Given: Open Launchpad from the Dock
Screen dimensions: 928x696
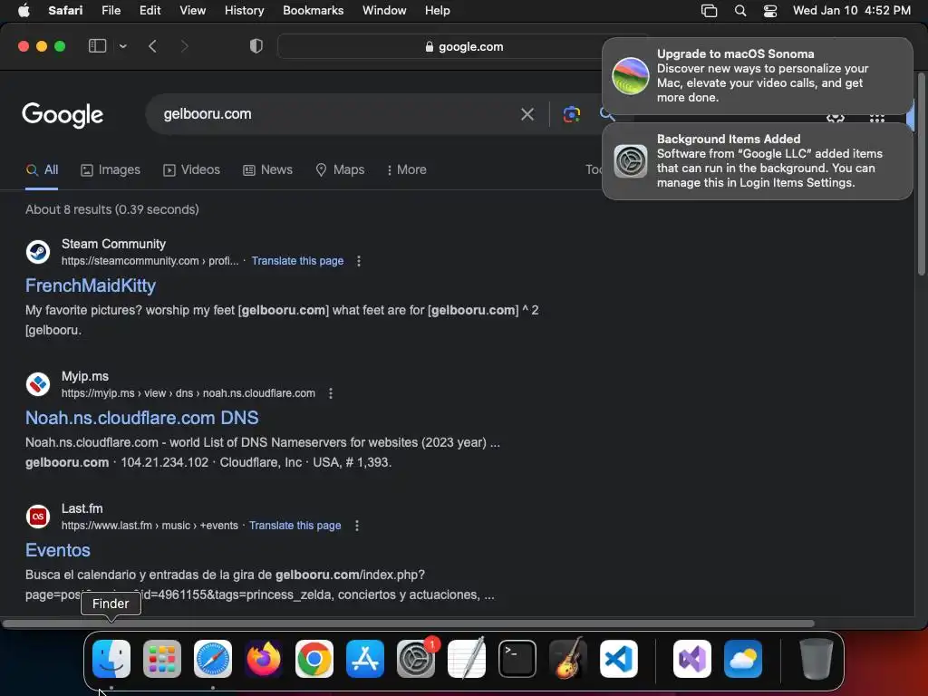Looking at the screenshot, I should [x=162, y=658].
